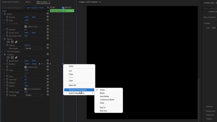
Task: Toggle animation stopwatch for Transform Position
Action: click(7, 64)
